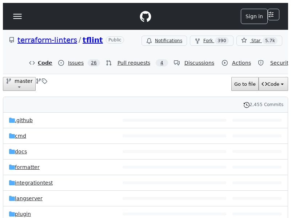Click the docs folder icon

(12, 152)
